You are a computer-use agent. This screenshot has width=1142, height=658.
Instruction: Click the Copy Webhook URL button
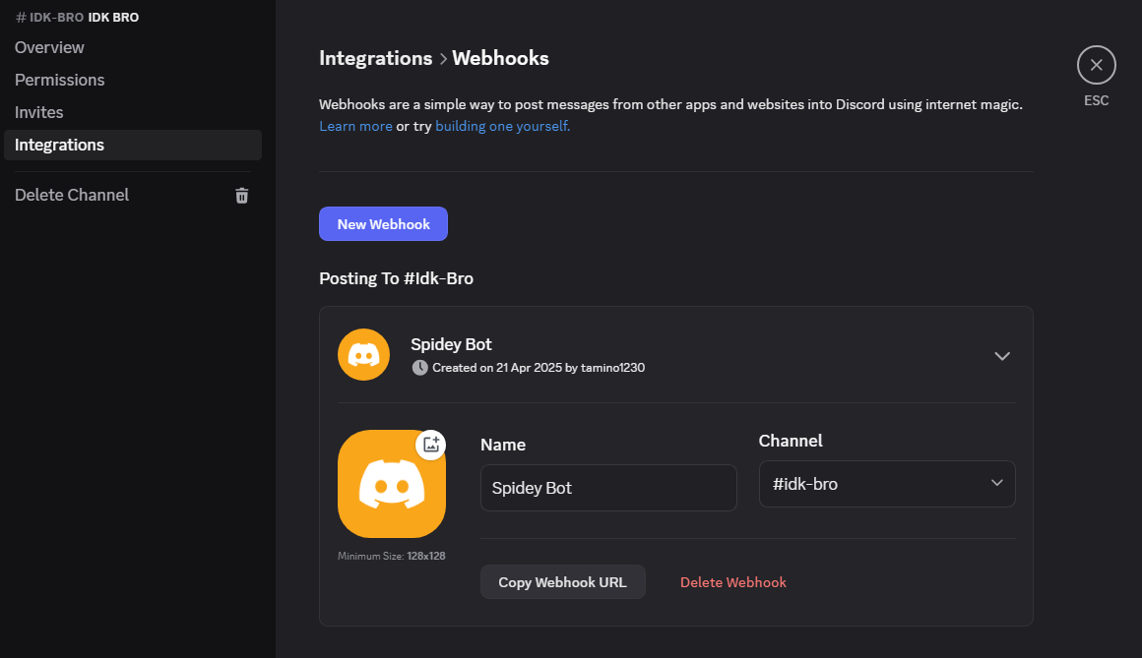pos(562,582)
